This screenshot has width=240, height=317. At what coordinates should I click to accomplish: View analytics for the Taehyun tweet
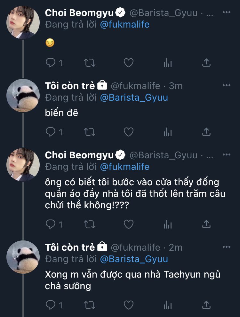[168, 304]
